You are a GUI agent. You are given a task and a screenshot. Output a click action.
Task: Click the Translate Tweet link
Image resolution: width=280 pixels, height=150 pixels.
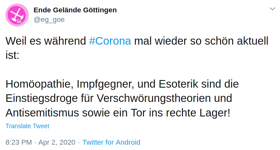click(x=27, y=126)
